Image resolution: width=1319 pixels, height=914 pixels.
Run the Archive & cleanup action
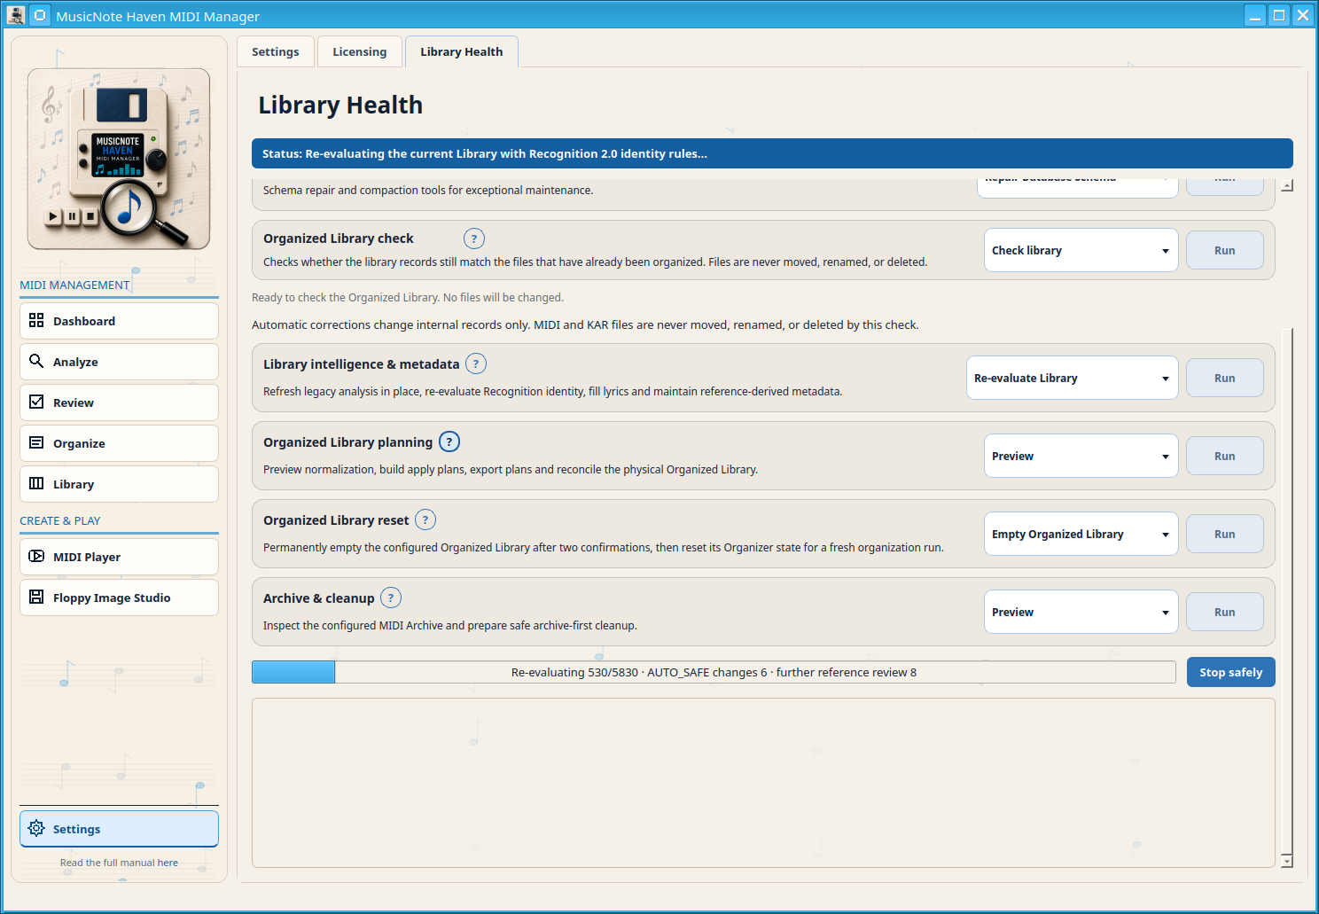(x=1224, y=612)
